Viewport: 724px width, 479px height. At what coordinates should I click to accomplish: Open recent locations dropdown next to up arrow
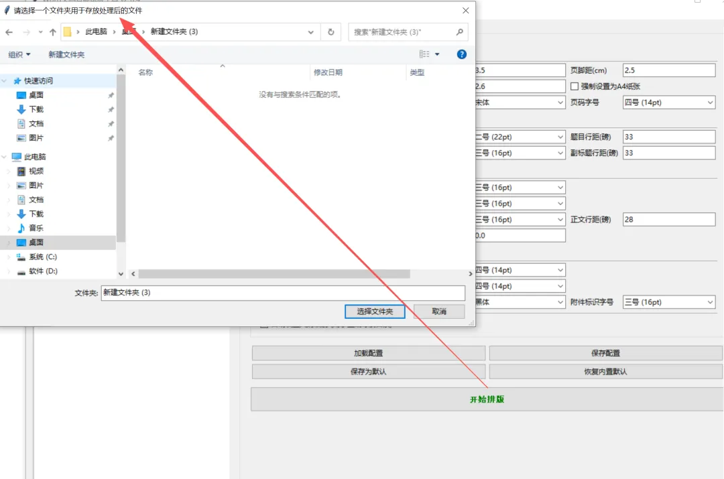click(41, 32)
